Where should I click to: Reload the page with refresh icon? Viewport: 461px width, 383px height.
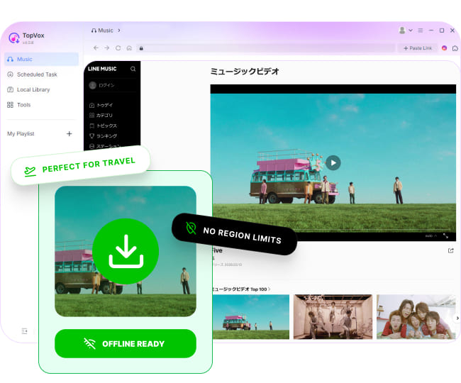[118, 48]
